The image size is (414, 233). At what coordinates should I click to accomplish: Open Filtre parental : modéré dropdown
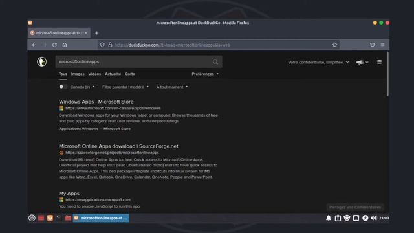[x=125, y=87]
